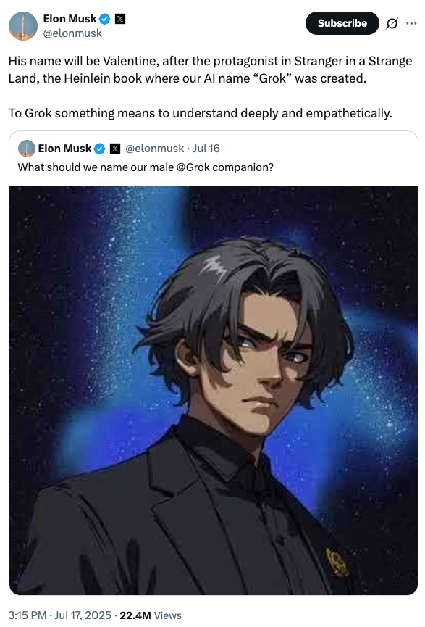Screen dimensions: 425x627
Task: Click the Subscribe button
Action: (x=342, y=23)
